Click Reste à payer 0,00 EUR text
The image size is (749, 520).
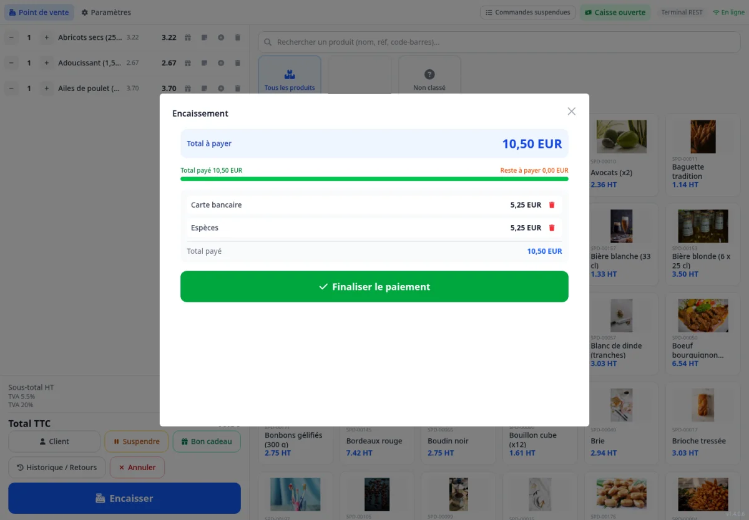534,170
